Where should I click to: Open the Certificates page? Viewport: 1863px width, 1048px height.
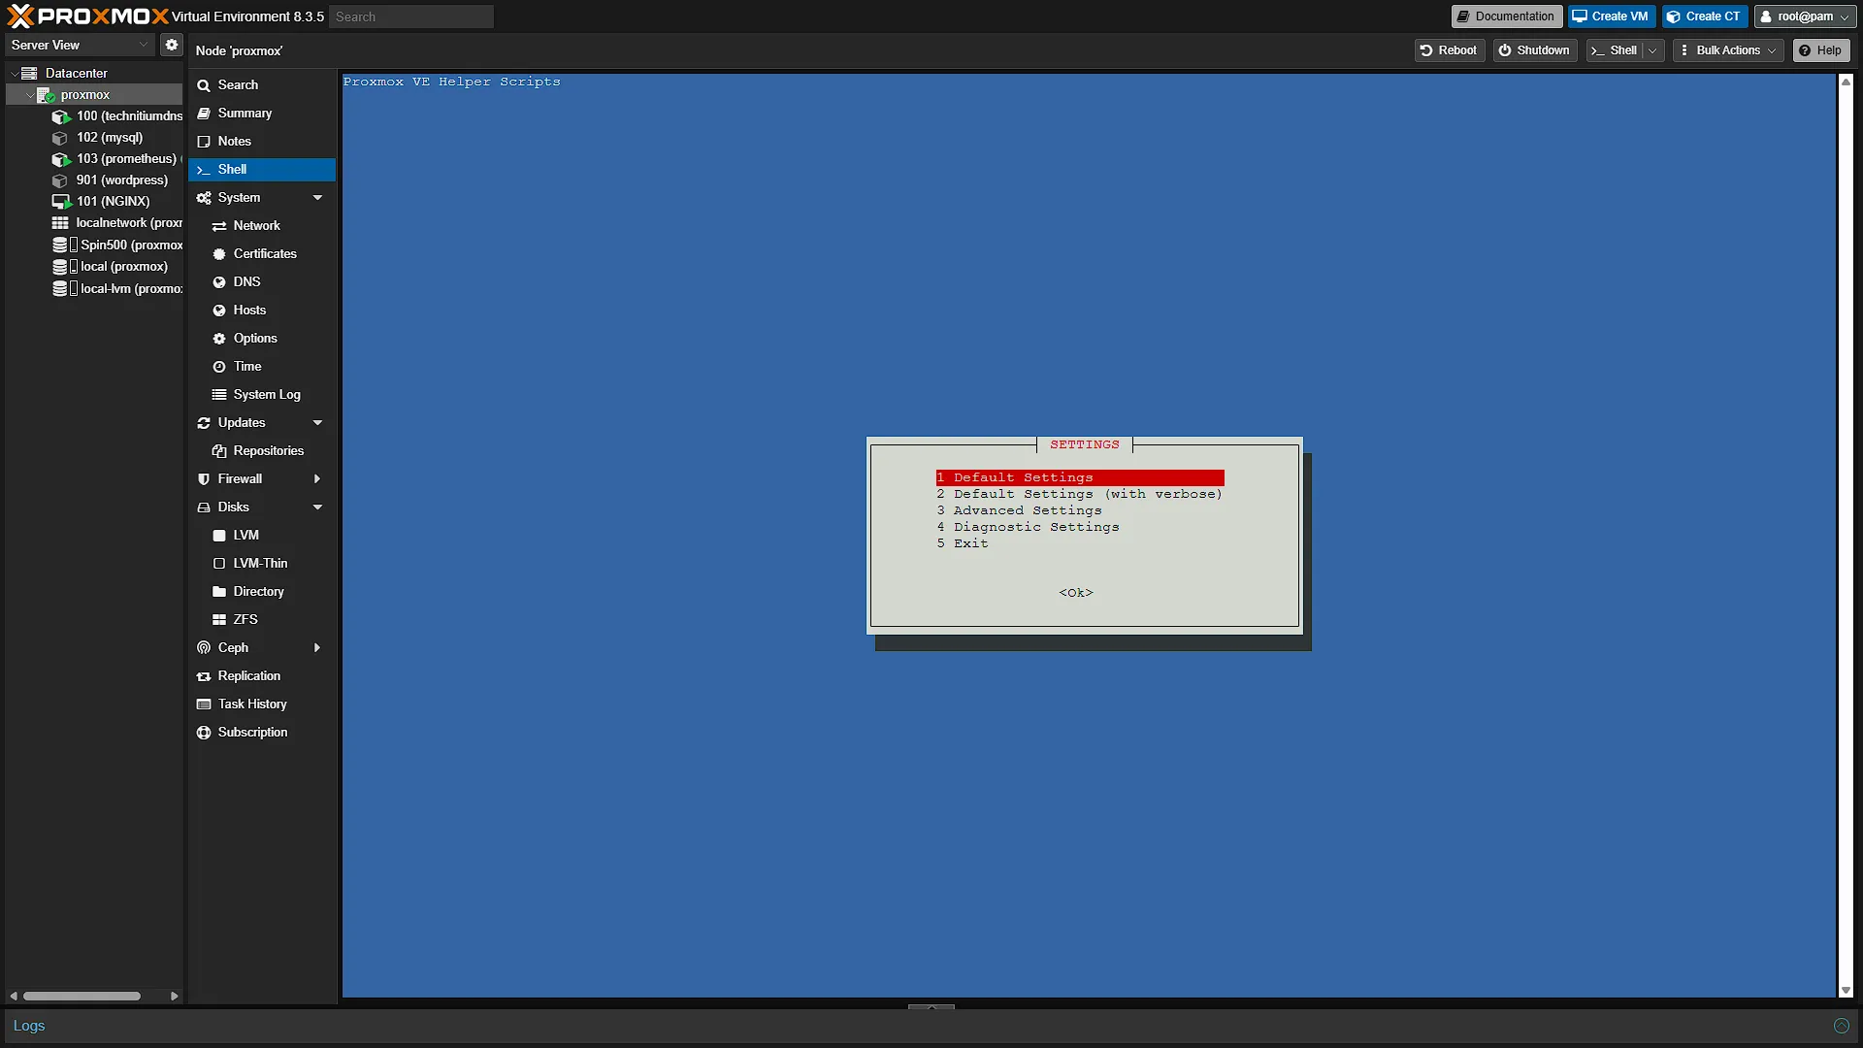[262, 253]
